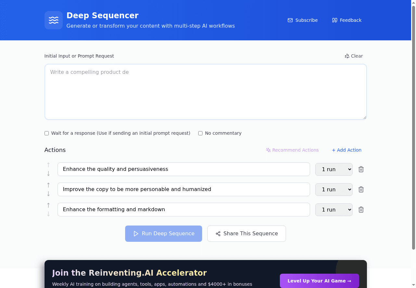Click the 'Level Up Your AI Game' button
Image resolution: width=416 pixels, height=288 pixels.
tap(319, 281)
